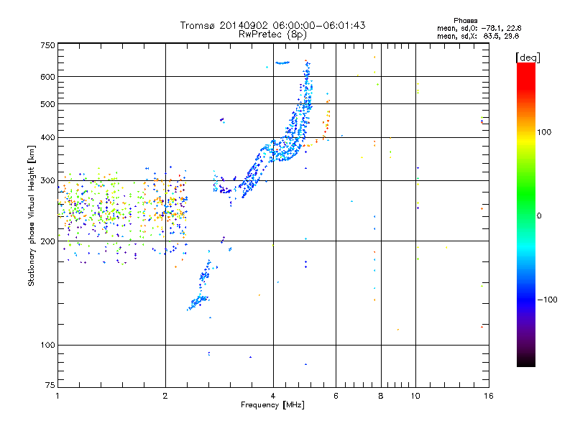This screenshot has height=431, width=575.
Task: Click the colorbar tick label '-100'
Action: [x=547, y=300]
